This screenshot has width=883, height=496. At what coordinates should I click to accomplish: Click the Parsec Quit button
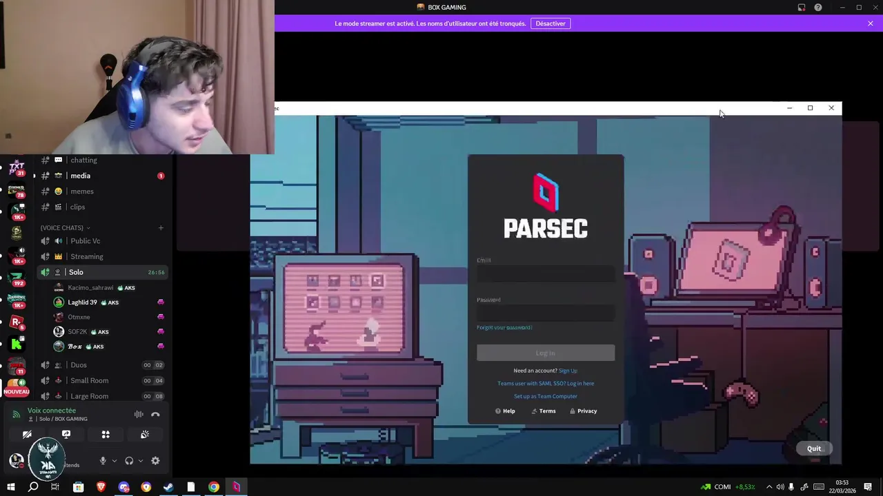[x=814, y=448]
